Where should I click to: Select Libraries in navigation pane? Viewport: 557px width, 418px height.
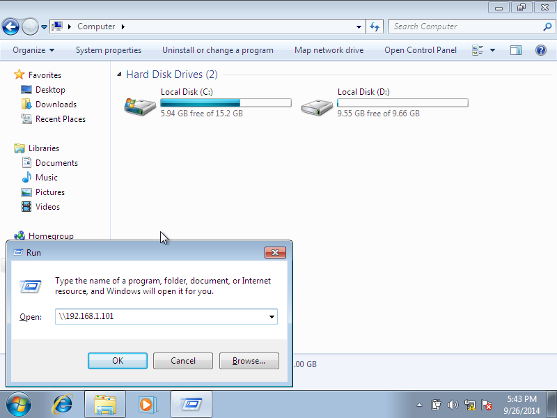(43, 148)
